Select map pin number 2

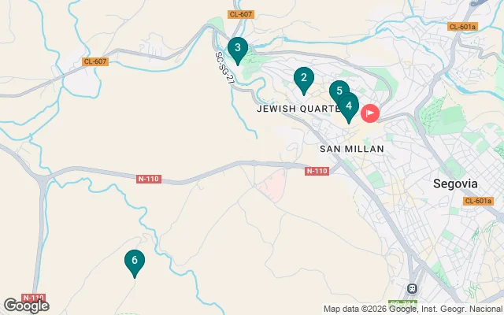[304, 80]
